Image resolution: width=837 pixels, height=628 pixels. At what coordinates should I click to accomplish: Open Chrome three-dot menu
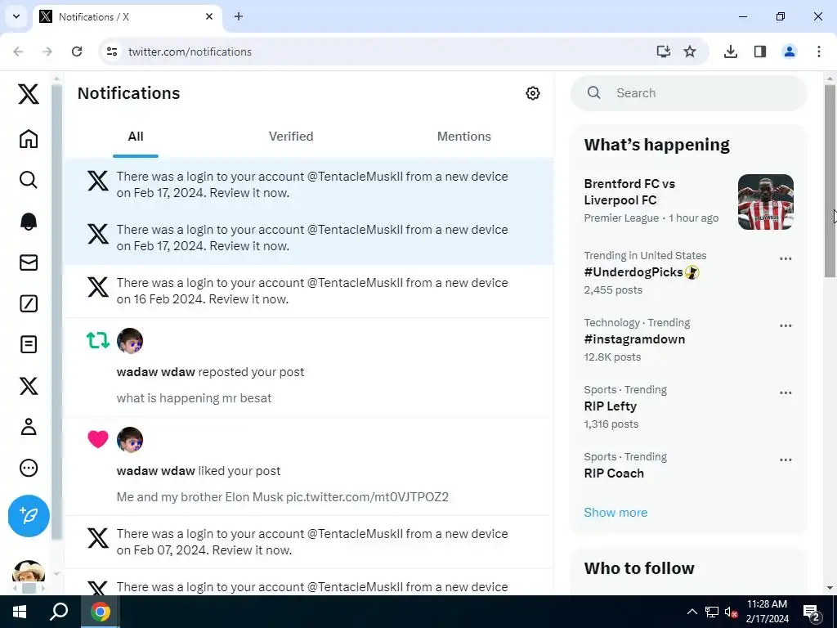pos(819,52)
